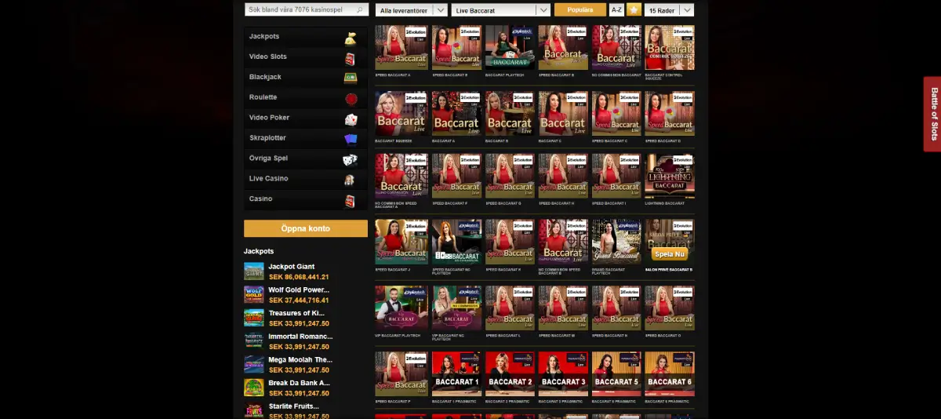Open the Baccarat 1 Pragmatic thumbnail

456,374
